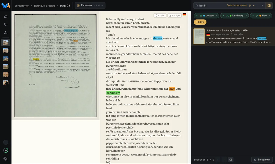Select the portrait thumbnail in sidebar
Image resolution: width=275 pixels, height=164 pixels.
tap(5, 82)
